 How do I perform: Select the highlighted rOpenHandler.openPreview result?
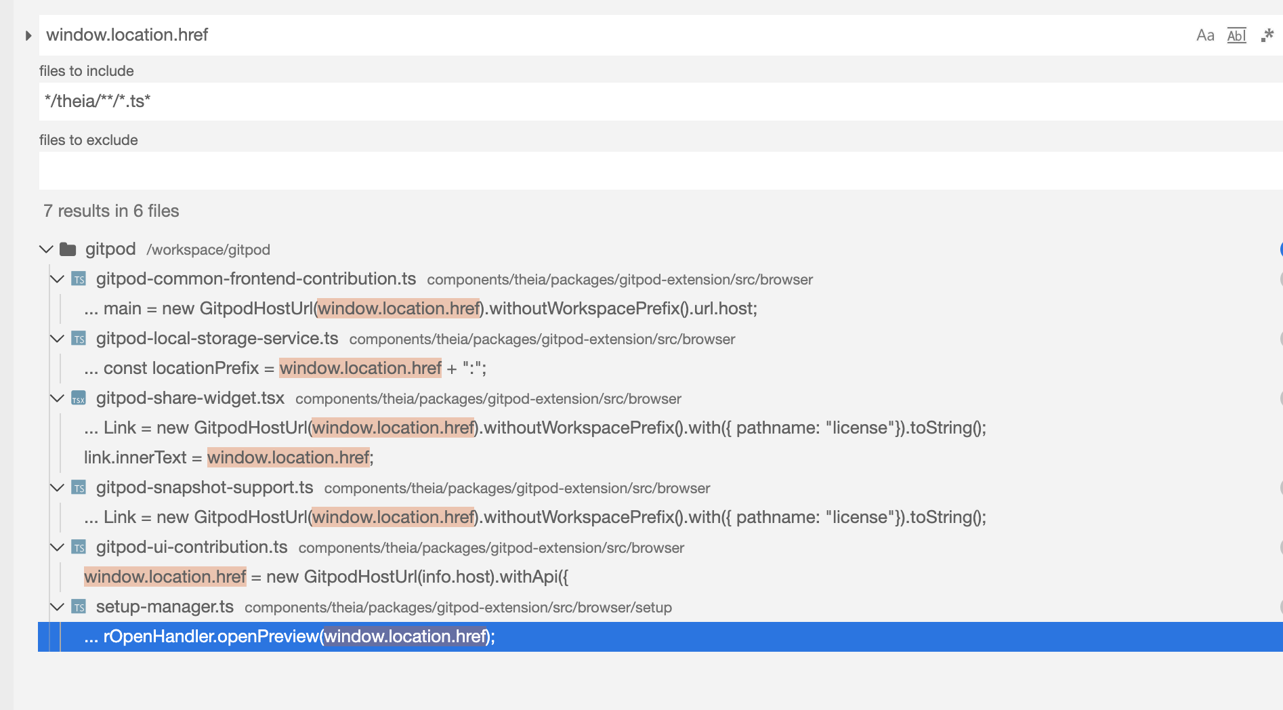click(x=290, y=636)
